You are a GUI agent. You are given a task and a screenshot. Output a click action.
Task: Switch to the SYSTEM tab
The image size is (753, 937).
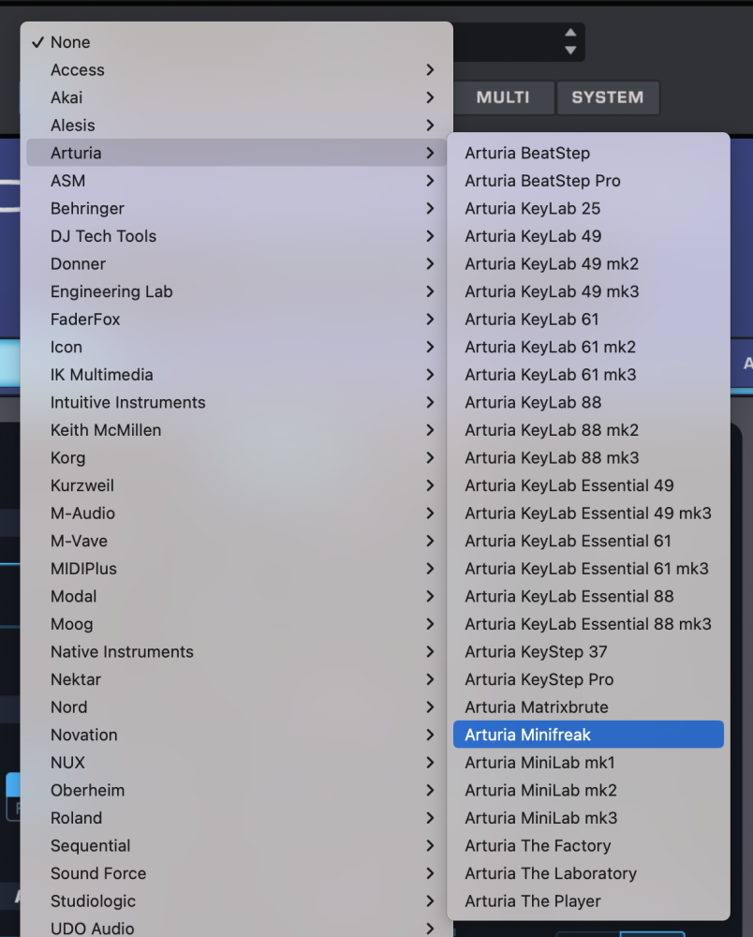(x=608, y=97)
